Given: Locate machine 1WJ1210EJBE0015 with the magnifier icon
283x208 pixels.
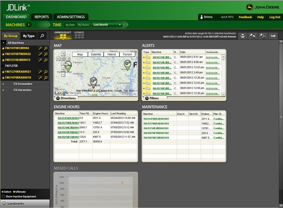Looking at the screenshot, I should click(x=46, y=60).
